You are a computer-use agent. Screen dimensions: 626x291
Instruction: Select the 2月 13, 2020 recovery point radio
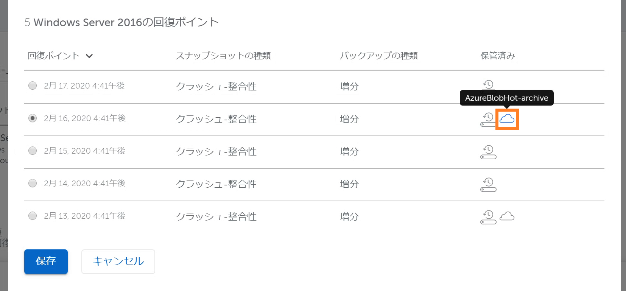click(x=33, y=216)
